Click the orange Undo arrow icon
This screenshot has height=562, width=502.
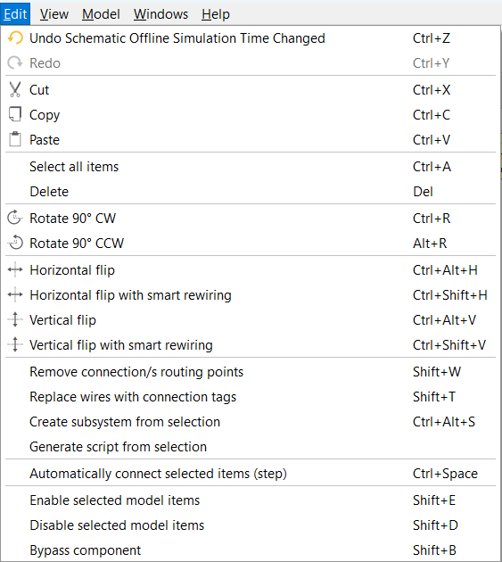point(15,37)
